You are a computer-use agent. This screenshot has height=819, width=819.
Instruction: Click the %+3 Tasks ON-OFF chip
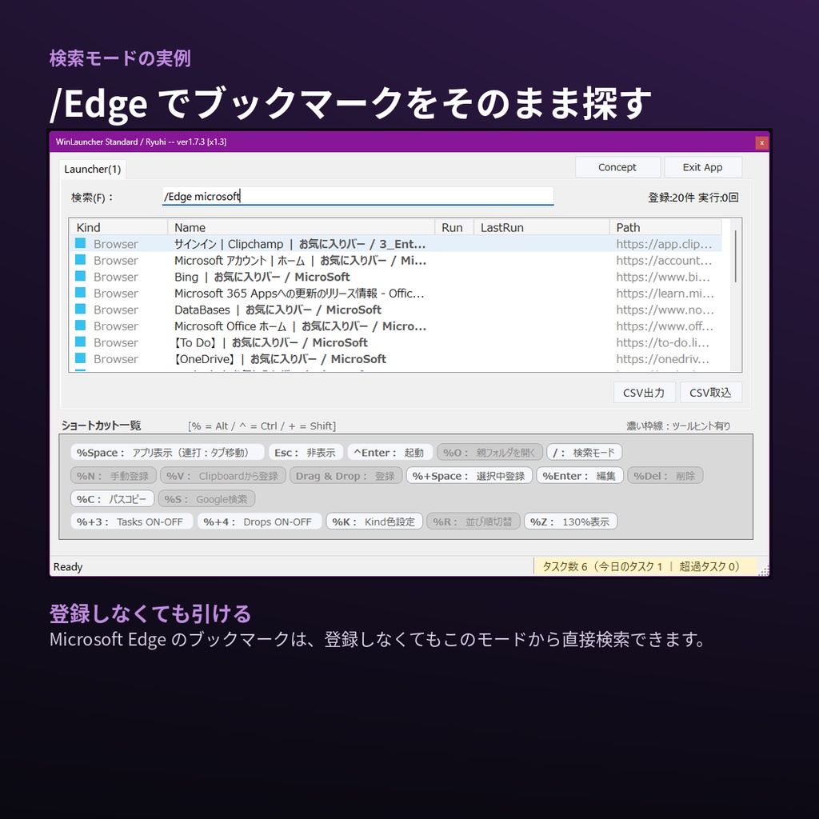(132, 521)
